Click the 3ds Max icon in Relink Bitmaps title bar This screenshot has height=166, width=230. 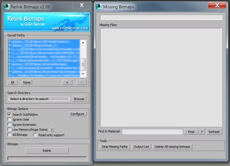click(x=7, y=7)
